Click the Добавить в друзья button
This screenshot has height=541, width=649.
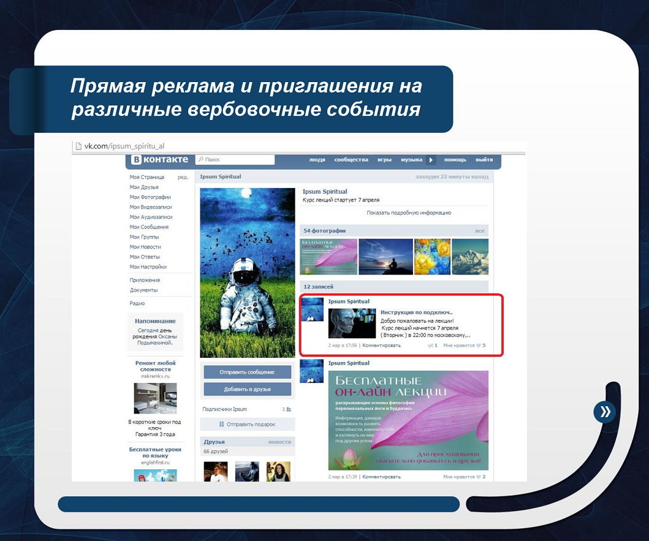247,389
